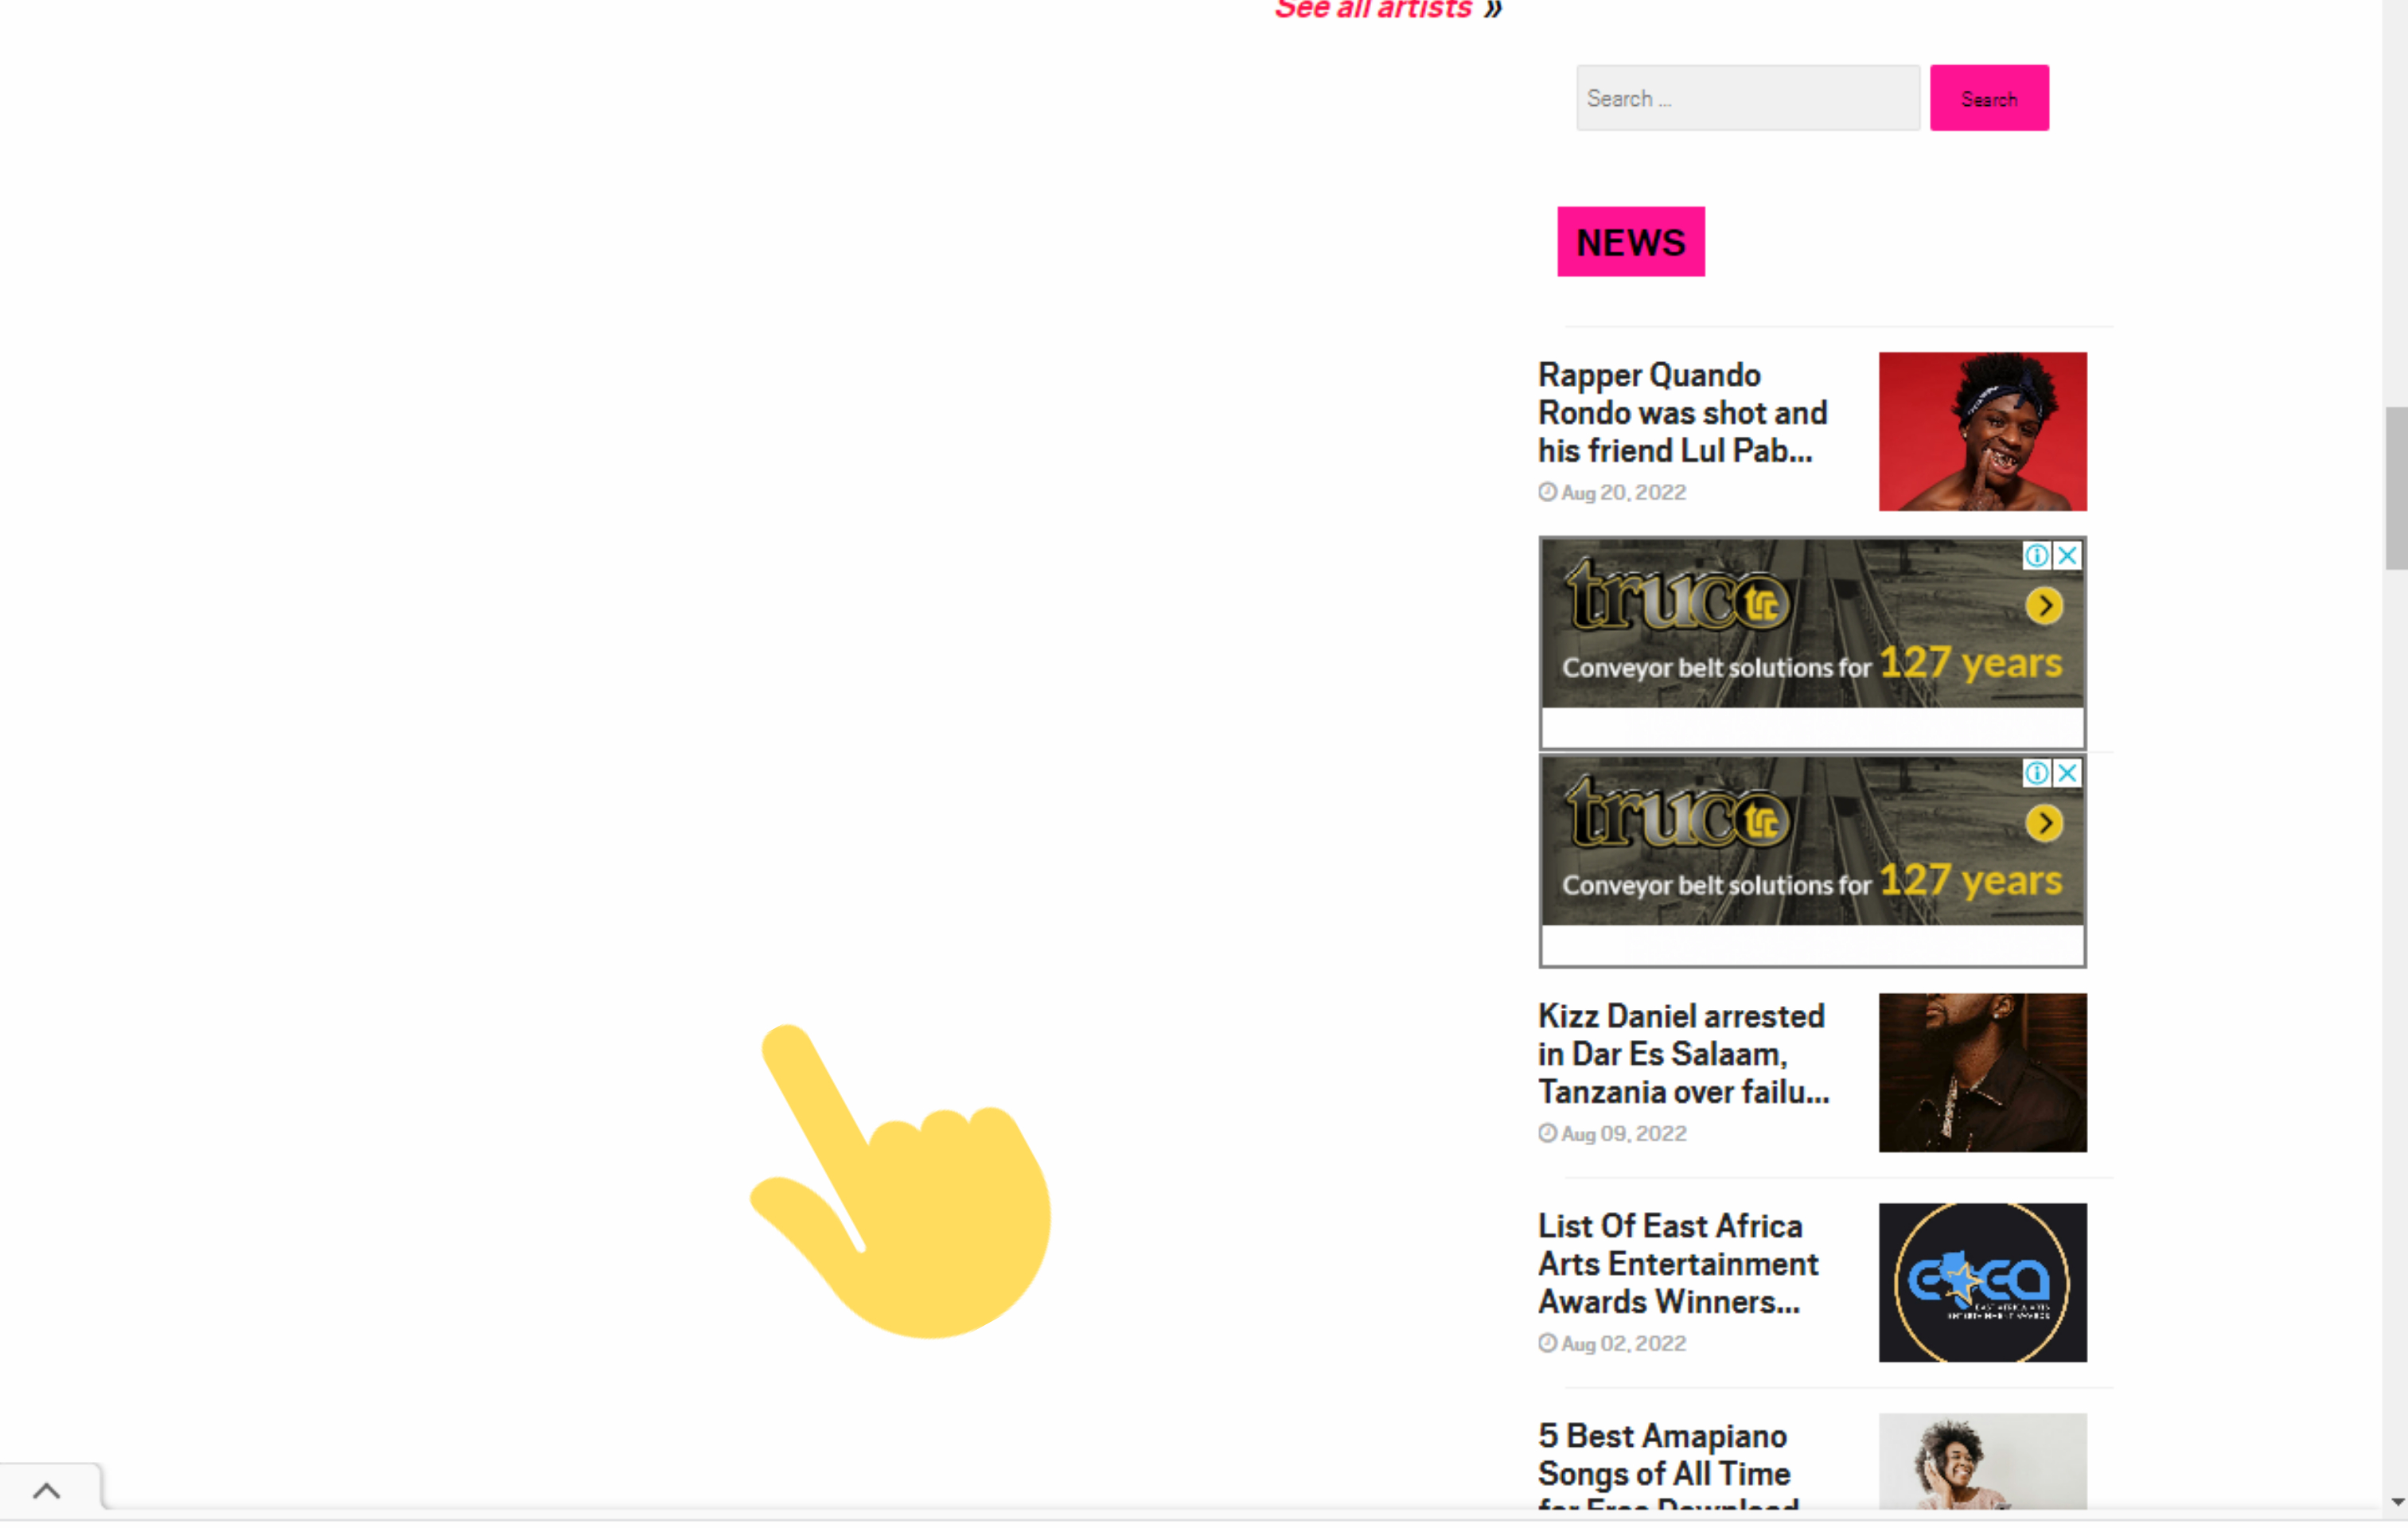Open the 5 Best Amapiano Songs article
This screenshot has width=2408, height=1528.
pos(1663,1455)
